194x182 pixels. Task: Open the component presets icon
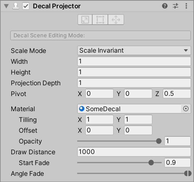(176, 6)
